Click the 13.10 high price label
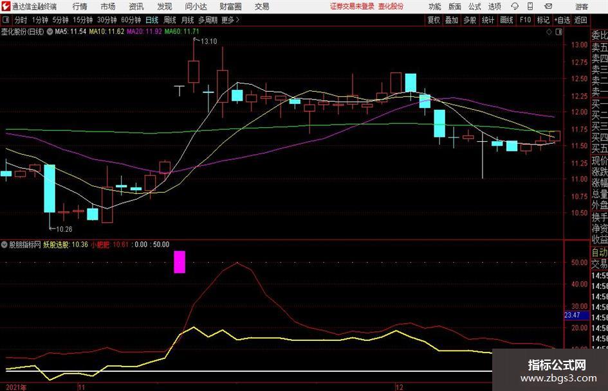Viewport: 608px width, 391px height. 208,41
